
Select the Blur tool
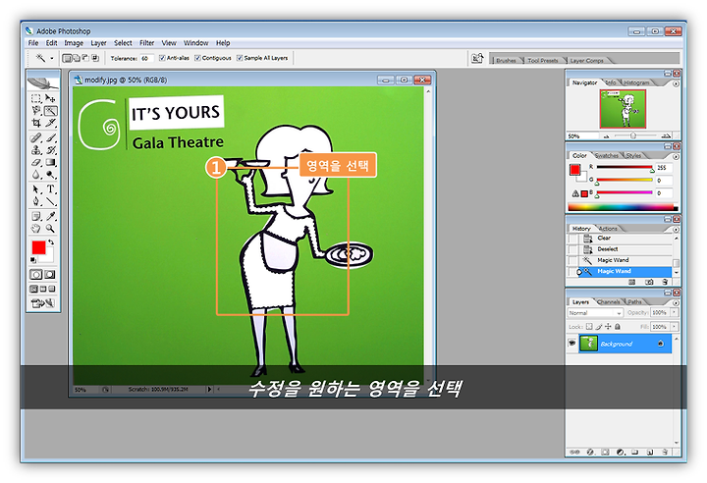[36, 175]
